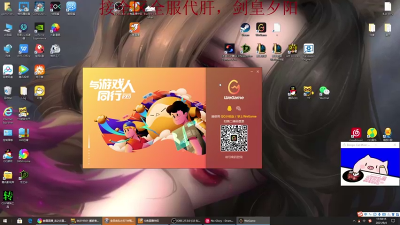Screen dimensions: 400x225
Task: Open QQ游戏 desktop shortcut
Action: [7, 156]
